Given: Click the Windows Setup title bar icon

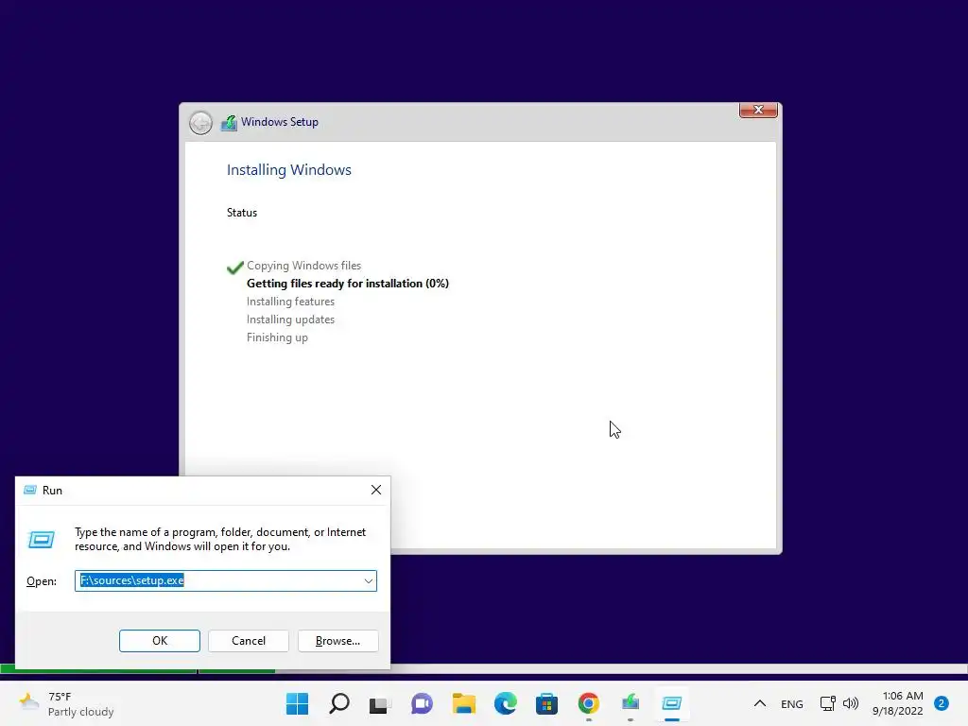Looking at the screenshot, I should 229,122.
